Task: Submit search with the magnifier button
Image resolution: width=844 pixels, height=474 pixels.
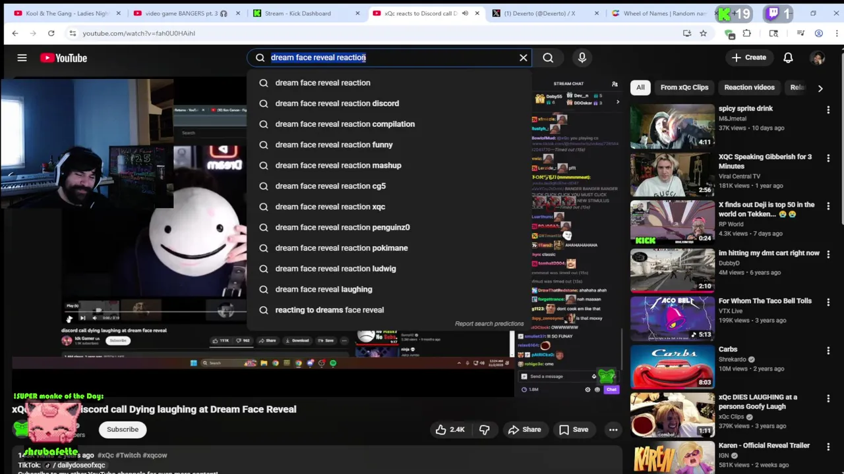Action: [548, 57]
